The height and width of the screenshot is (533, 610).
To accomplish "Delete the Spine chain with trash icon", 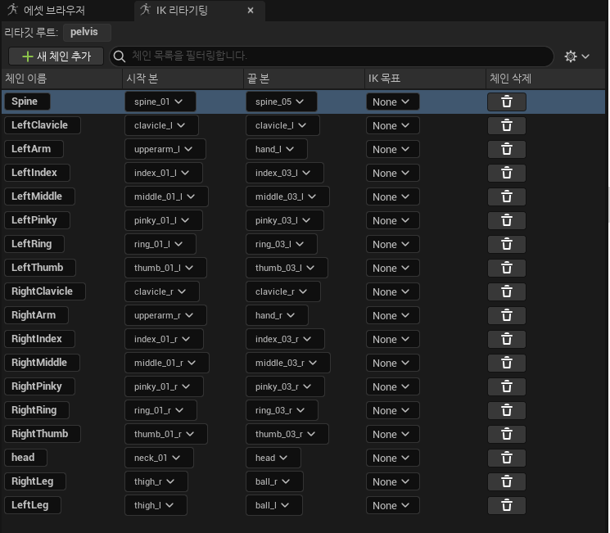I will (x=507, y=102).
